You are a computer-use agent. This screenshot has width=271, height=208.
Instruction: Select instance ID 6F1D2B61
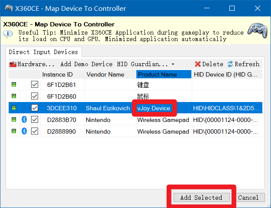click(61, 85)
